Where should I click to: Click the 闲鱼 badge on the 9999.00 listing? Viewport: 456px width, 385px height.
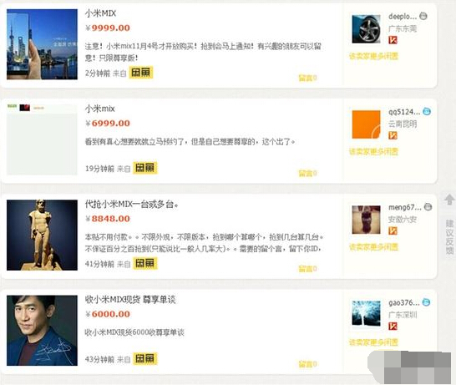click(x=141, y=73)
